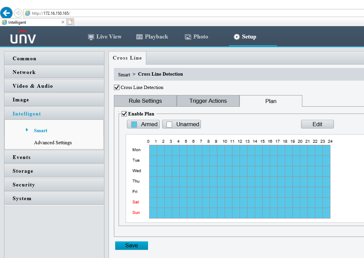Viewport: 364px width, 258px height.
Task: Click the Fri row label
Action: (135, 191)
